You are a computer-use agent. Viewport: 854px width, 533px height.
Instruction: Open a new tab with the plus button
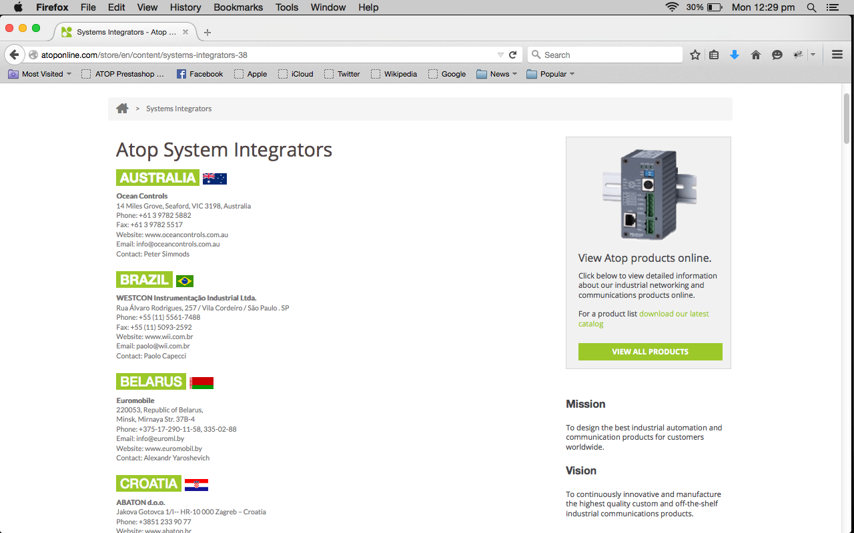207,32
